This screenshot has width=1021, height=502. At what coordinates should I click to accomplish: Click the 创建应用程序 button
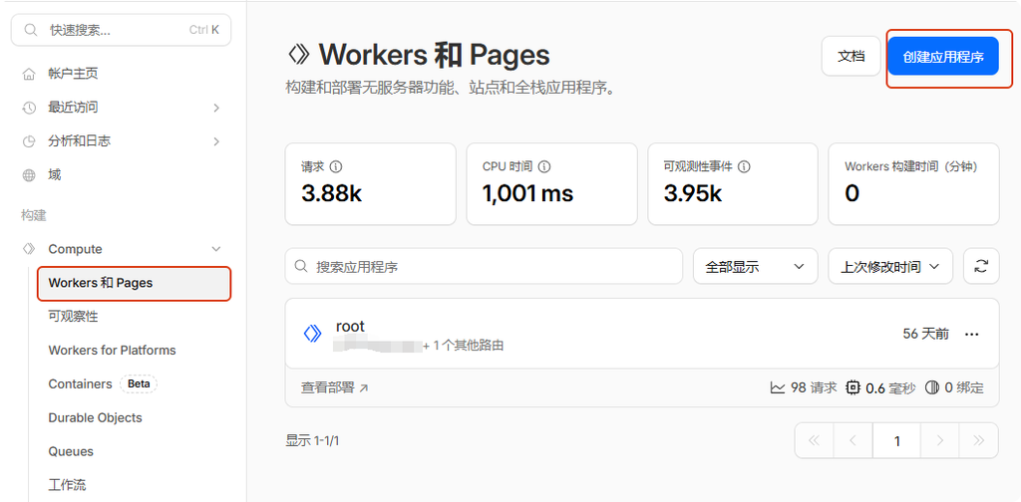[x=943, y=57]
